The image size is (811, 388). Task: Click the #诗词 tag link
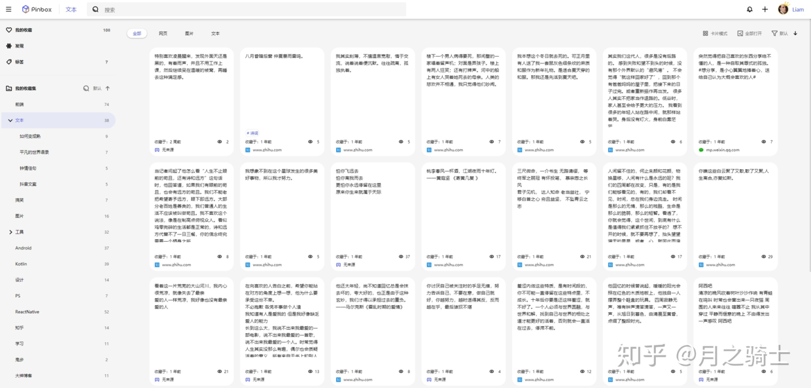tap(252, 132)
